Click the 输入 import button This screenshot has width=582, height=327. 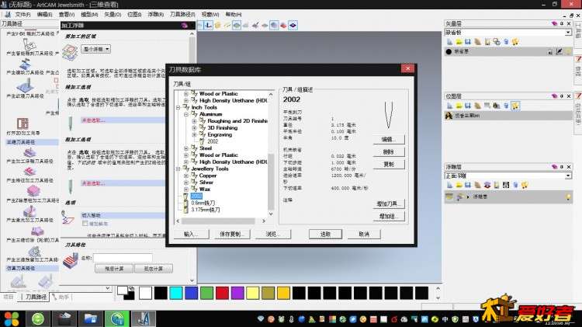coord(191,234)
